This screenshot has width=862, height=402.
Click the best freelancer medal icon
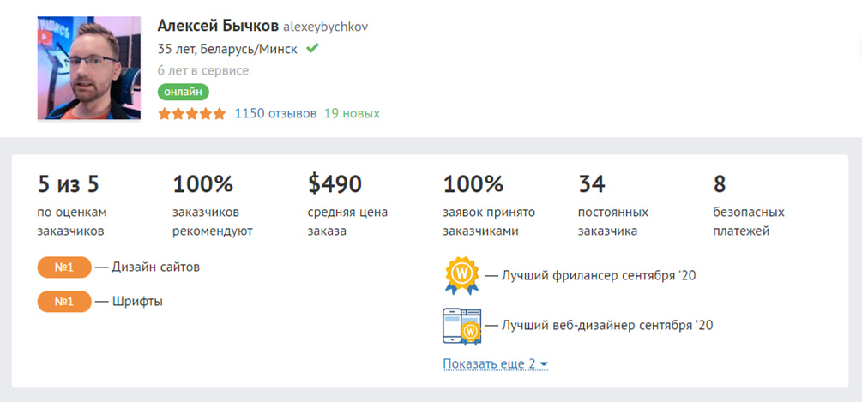[x=461, y=276]
